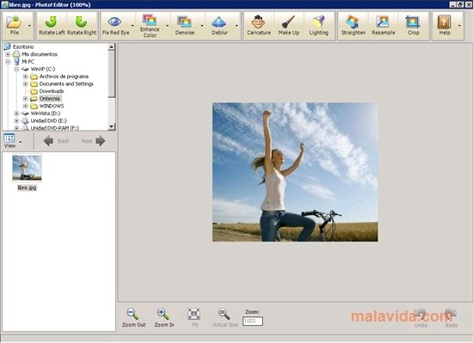Viewport: 473px width, 343px height.
Task: Click folder tree scrollbar down arrow
Action: pyautogui.click(x=111, y=126)
